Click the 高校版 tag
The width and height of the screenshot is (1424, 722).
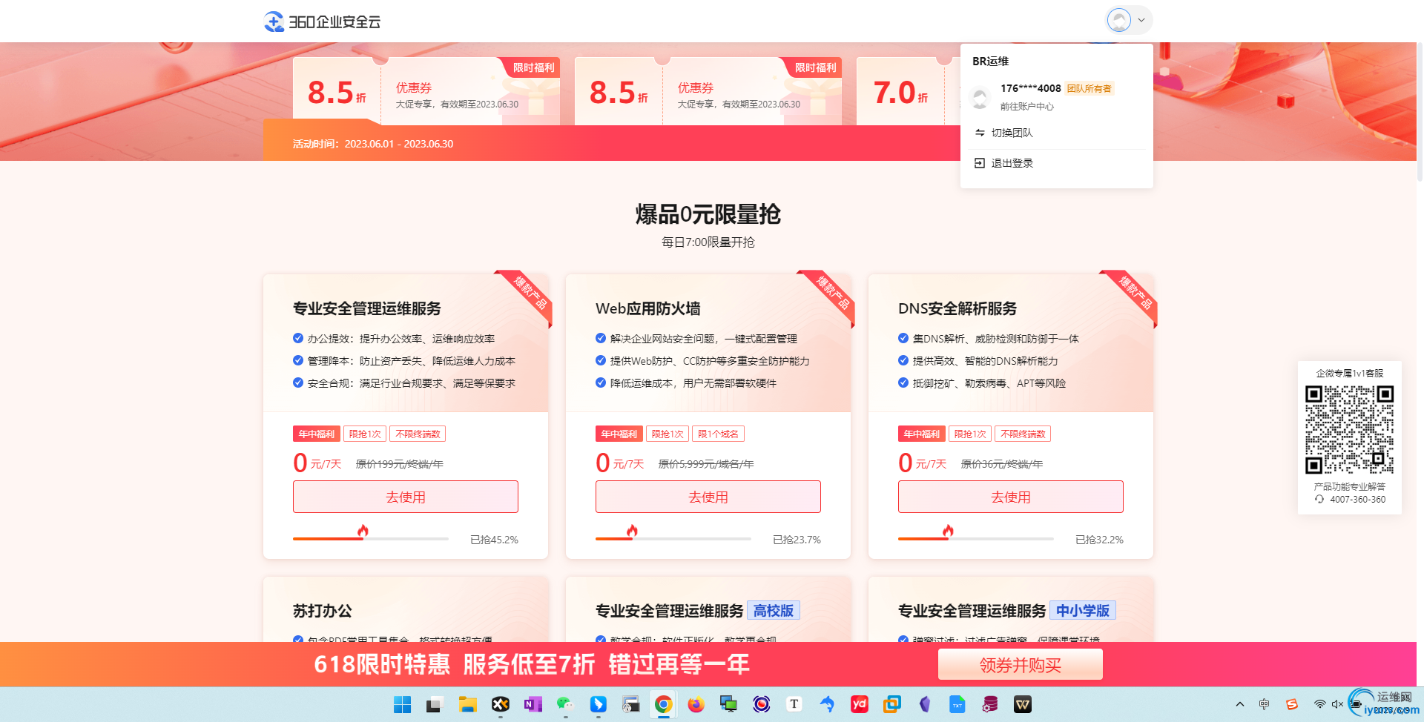[774, 611]
